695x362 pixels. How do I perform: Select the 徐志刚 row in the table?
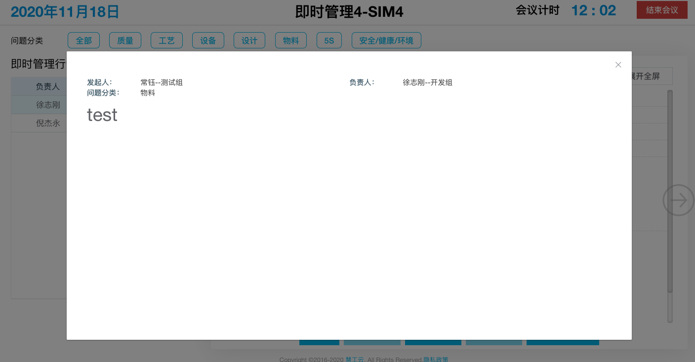click(x=47, y=105)
